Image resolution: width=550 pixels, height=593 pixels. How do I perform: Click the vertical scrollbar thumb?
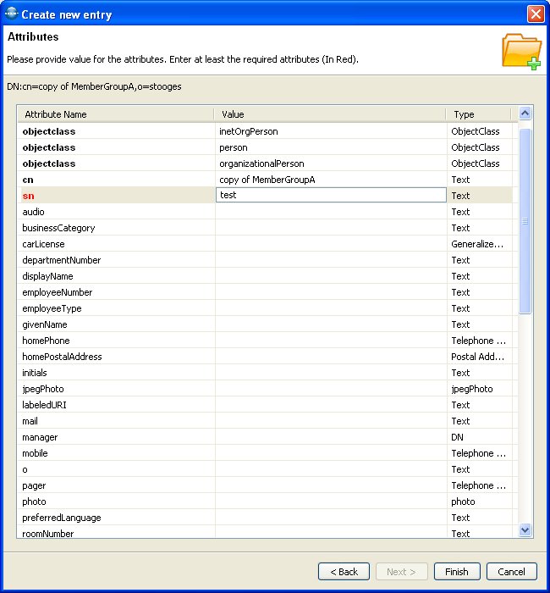(x=525, y=220)
